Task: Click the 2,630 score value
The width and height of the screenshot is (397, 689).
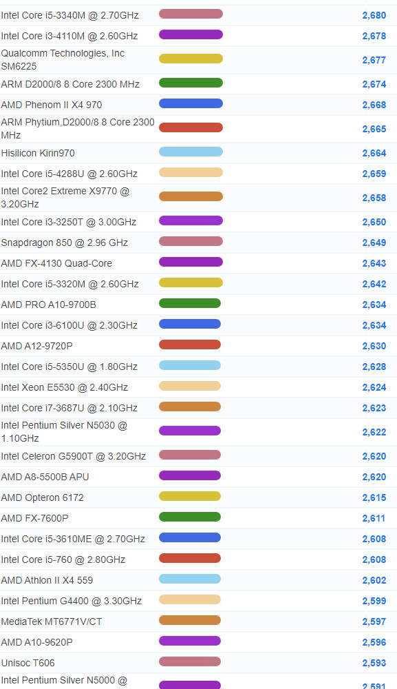Action: [x=374, y=347]
